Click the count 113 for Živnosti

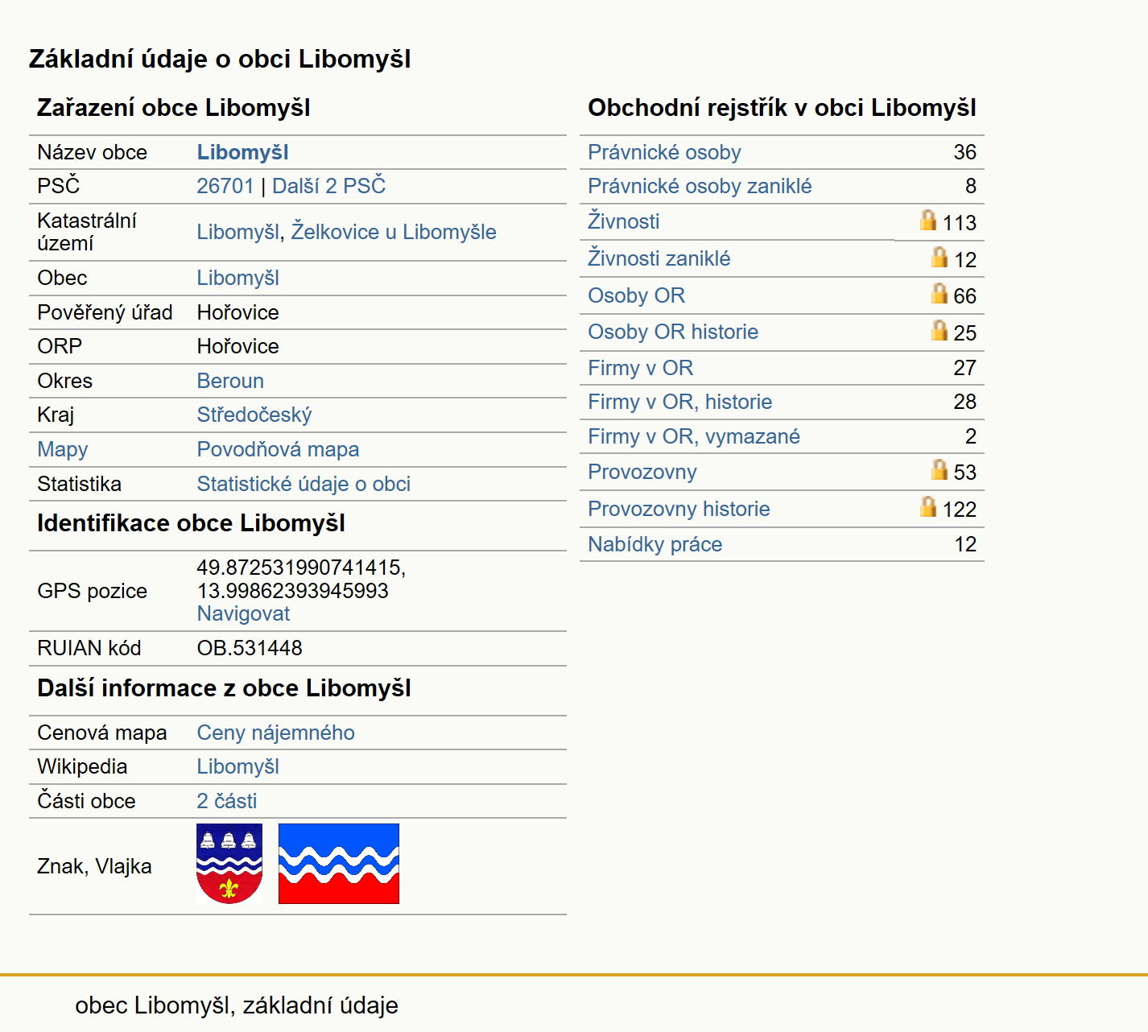pos(959,223)
